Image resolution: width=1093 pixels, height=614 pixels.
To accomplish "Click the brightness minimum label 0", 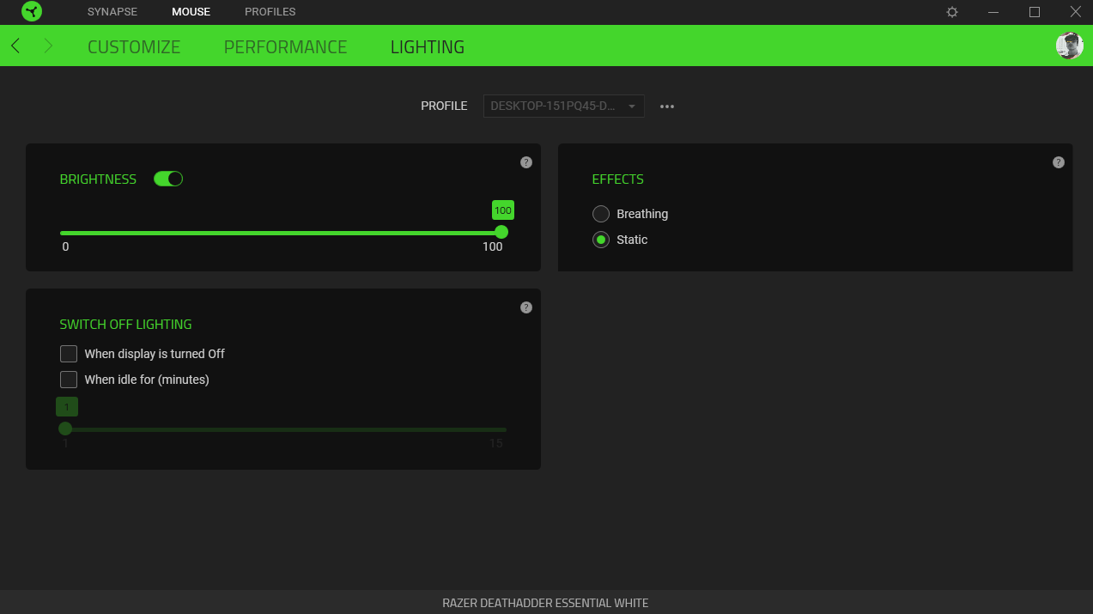I will click(x=65, y=246).
